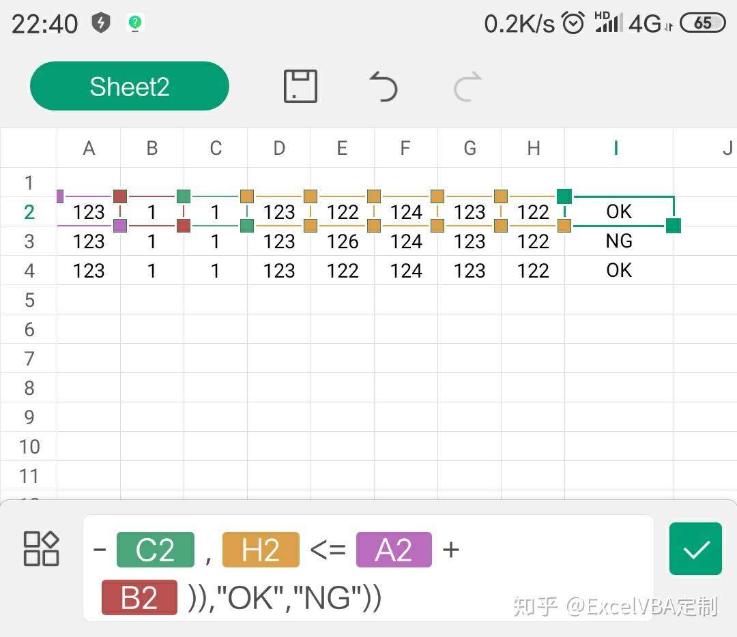
Task: Select column B header
Action: pyautogui.click(x=151, y=148)
